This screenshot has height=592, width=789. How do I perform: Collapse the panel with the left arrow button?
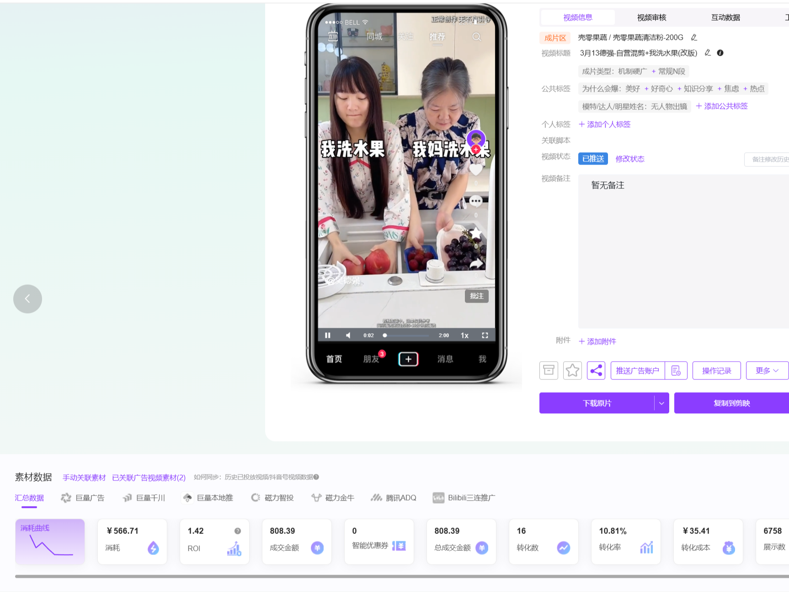(x=27, y=299)
